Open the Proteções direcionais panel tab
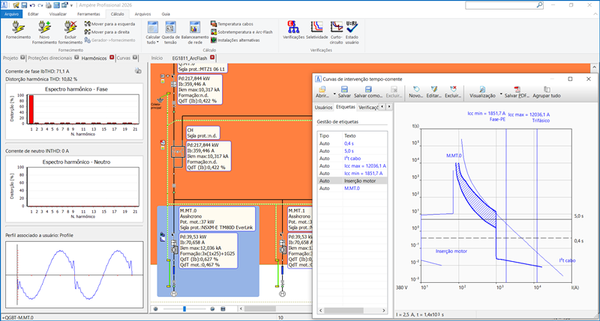The height and width of the screenshot is (321, 600). (51, 58)
